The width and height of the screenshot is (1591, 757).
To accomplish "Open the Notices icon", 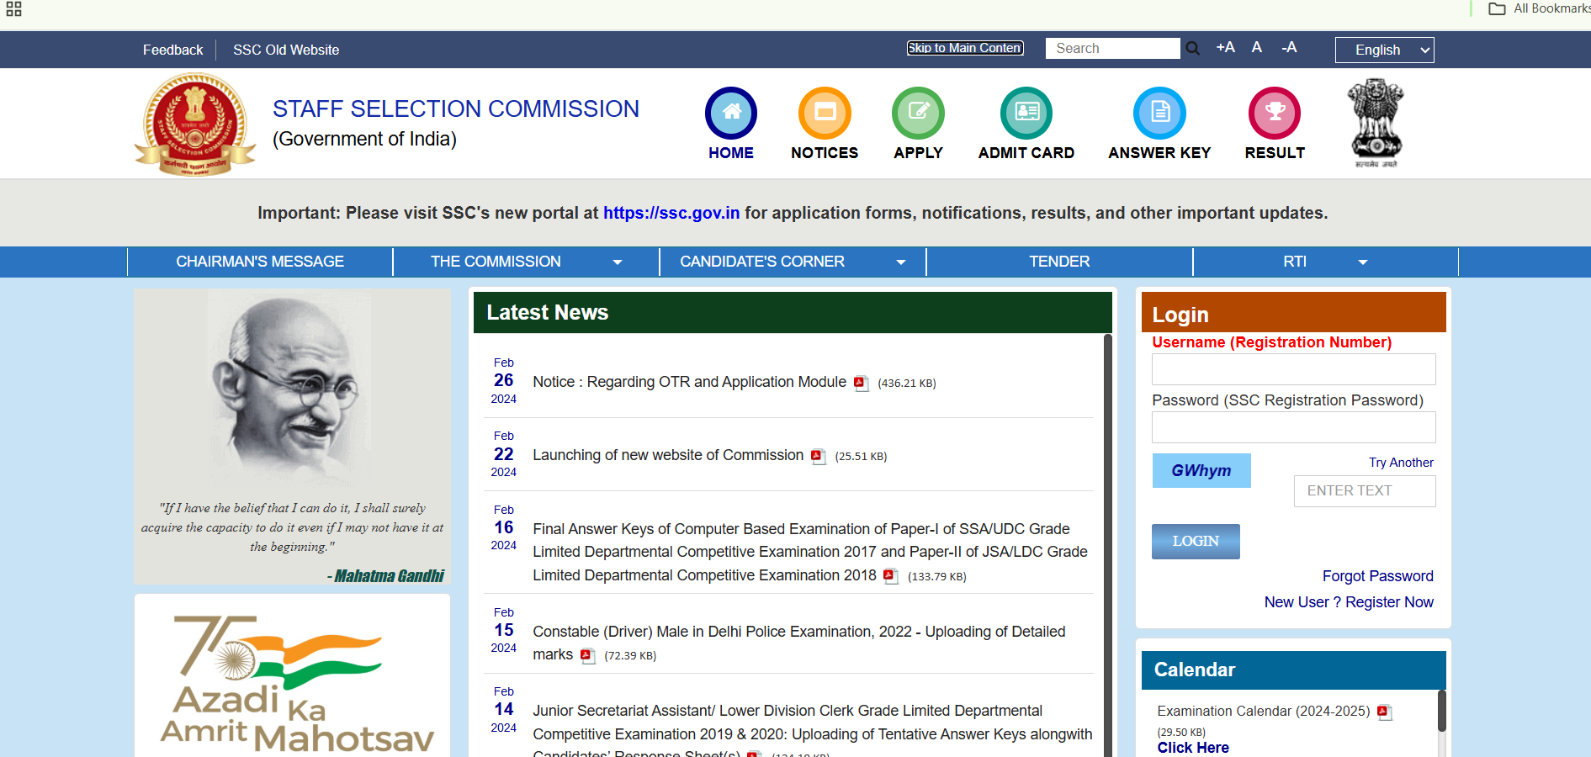I will (x=825, y=113).
